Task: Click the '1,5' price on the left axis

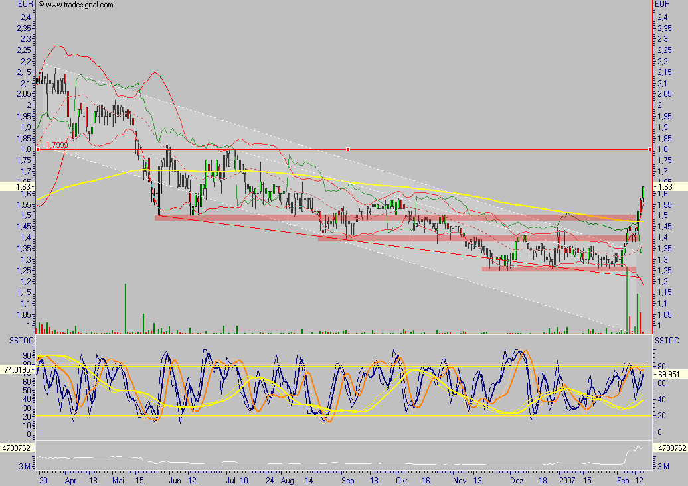Action: [x=26, y=215]
